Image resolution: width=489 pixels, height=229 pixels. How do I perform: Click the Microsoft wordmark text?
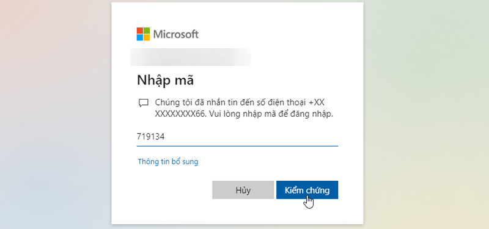(x=176, y=34)
